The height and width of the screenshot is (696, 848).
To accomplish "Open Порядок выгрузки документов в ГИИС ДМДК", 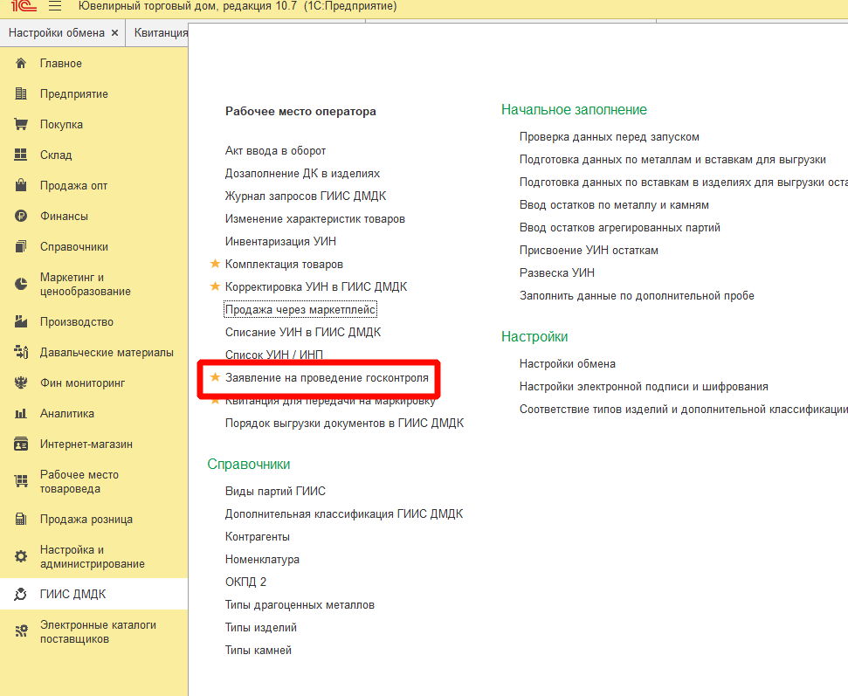I will pos(344,423).
